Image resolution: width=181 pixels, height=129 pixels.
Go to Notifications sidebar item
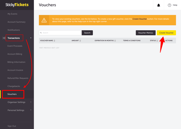pyautogui.click(x=14, y=30)
